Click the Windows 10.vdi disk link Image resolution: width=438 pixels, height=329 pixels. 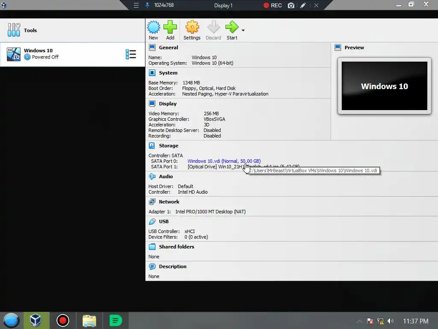[x=224, y=161]
